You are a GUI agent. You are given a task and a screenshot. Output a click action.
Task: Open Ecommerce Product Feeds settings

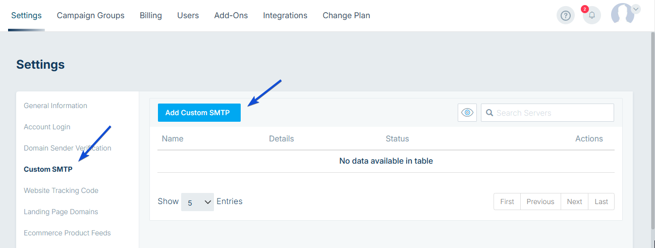tap(67, 233)
